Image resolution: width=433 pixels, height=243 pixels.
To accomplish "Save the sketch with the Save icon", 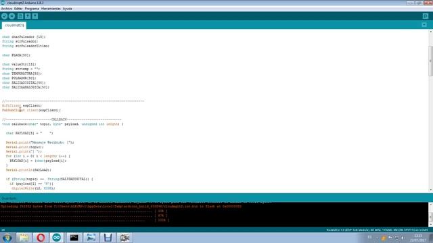I will click(x=35, y=16).
